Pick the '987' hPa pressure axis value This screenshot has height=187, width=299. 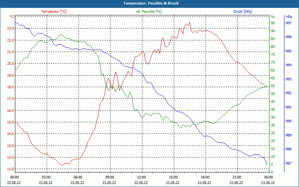coord(289,163)
